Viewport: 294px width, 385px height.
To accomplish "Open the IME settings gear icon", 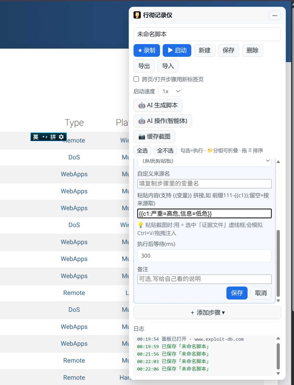I will coord(61,137).
